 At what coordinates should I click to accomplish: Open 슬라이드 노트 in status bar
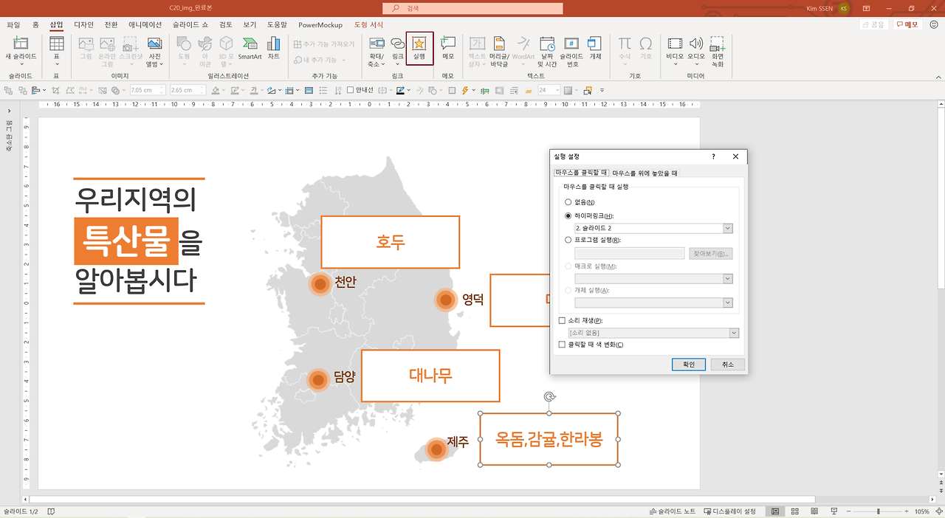tap(672, 511)
